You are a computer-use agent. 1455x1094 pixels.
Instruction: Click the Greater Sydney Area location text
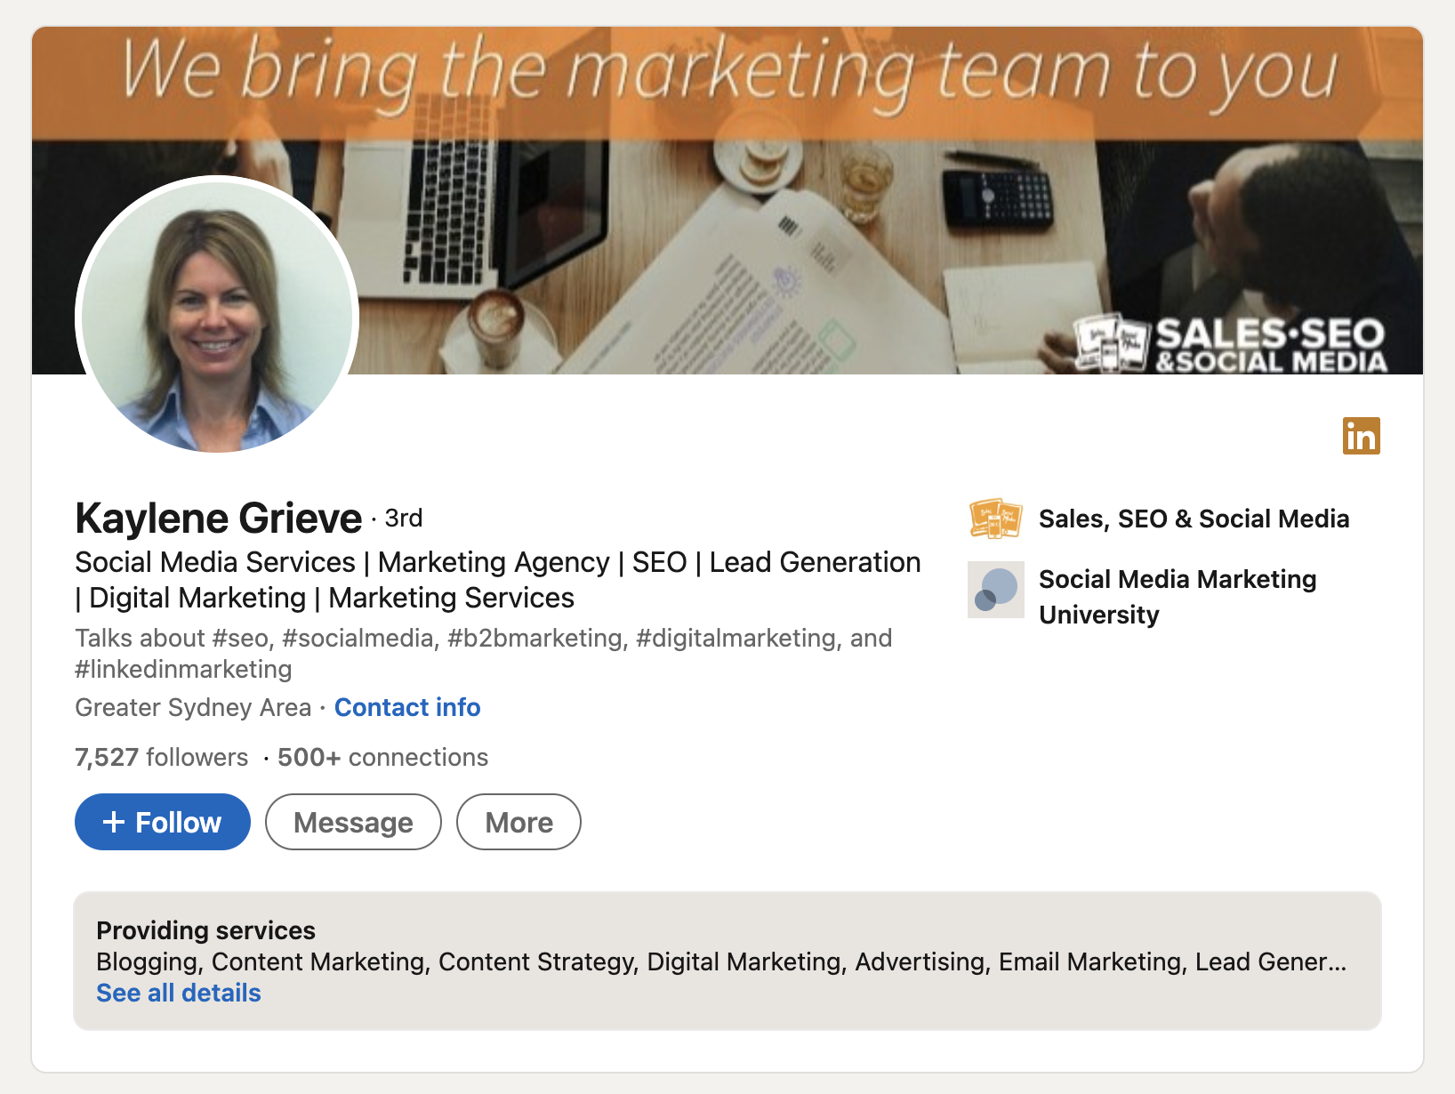[193, 707]
